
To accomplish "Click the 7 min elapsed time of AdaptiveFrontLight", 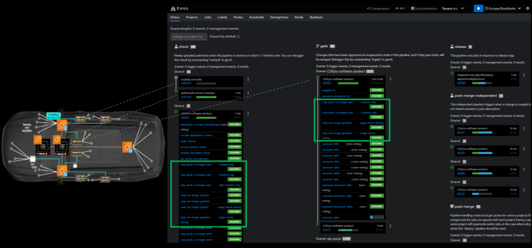I will click(513, 75).
